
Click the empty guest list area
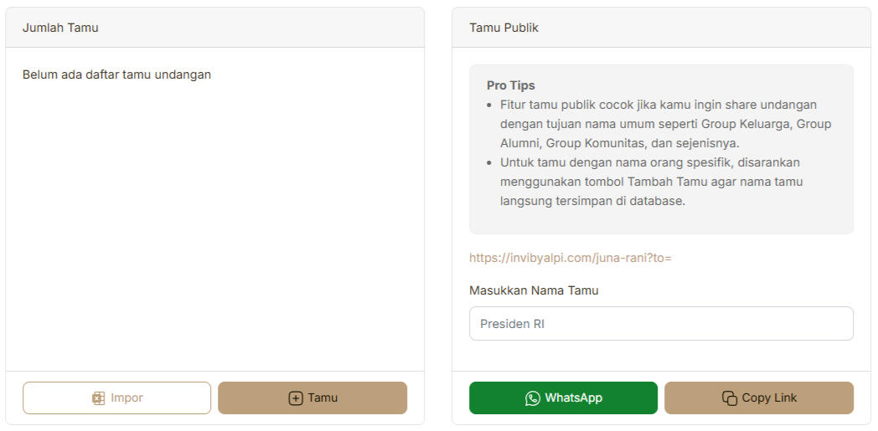click(214, 226)
